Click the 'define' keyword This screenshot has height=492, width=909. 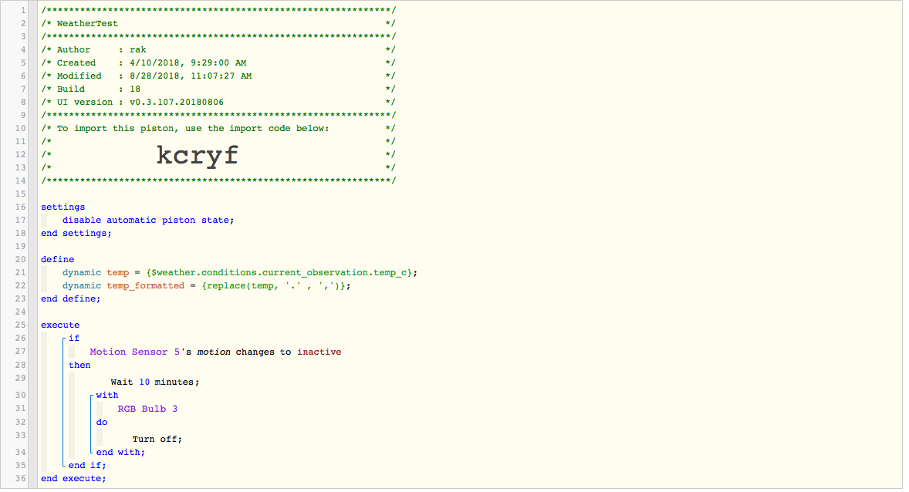pos(57,260)
